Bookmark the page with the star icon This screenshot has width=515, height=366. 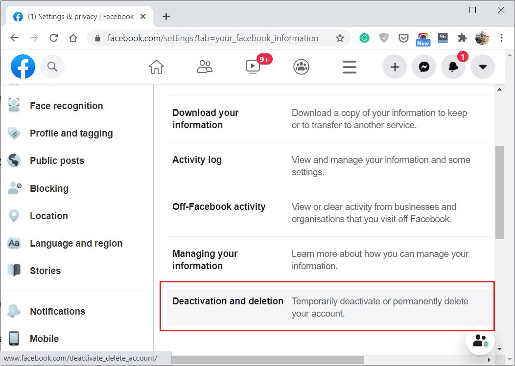click(340, 38)
